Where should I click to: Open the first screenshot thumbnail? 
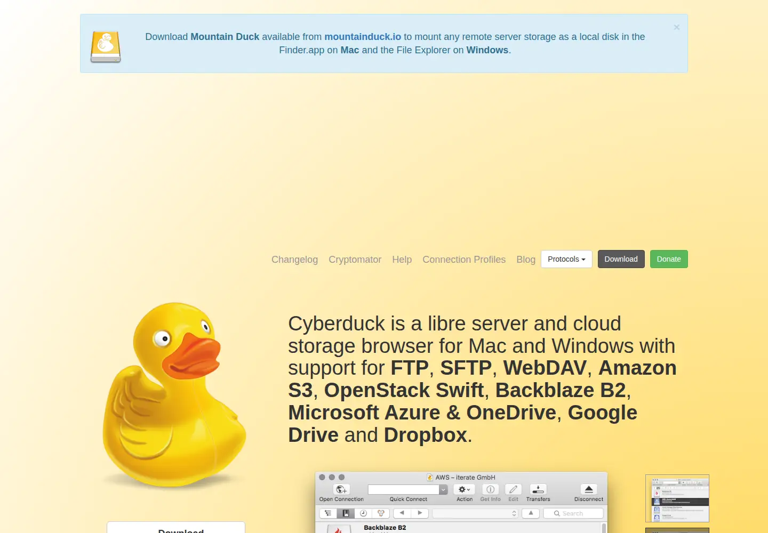(x=677, y=498)
